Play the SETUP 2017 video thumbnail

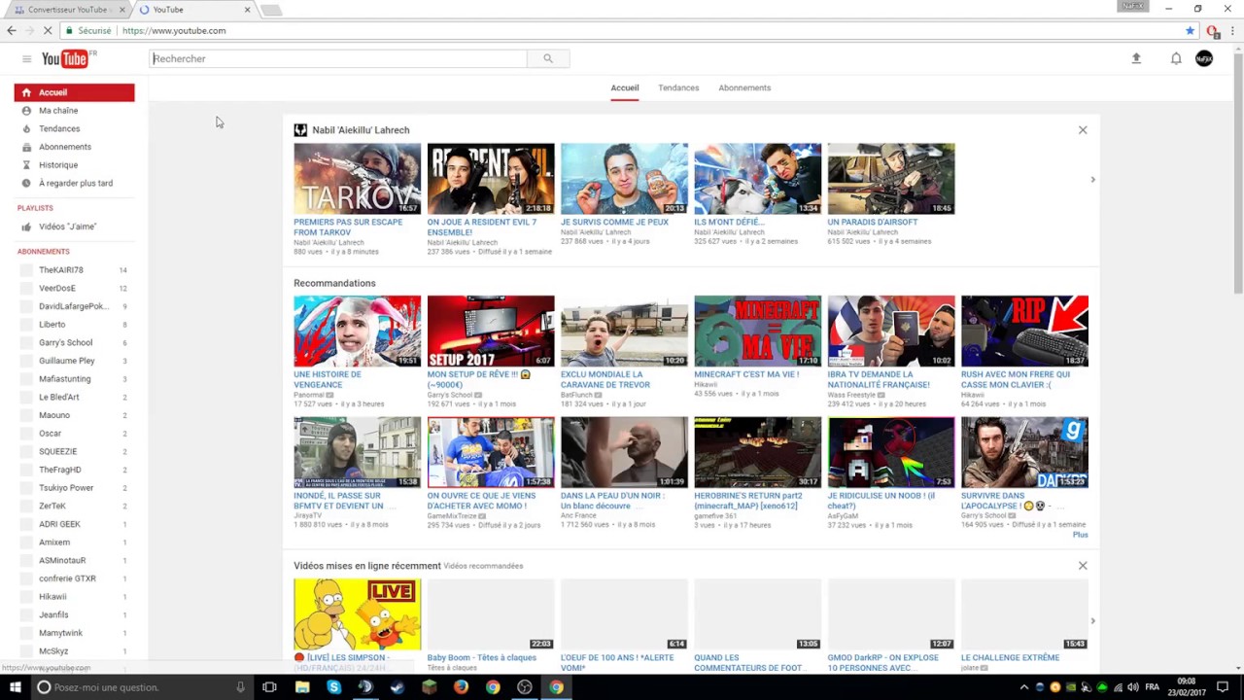coord(491,332)
